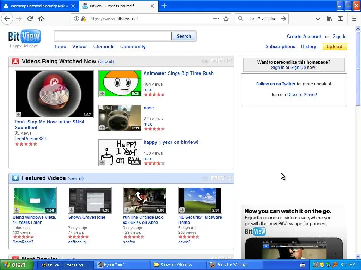This screenshot has width=361, height=270.
Task: Add Don't Stop Me Now video to queue
Action: tap(18, 114)
